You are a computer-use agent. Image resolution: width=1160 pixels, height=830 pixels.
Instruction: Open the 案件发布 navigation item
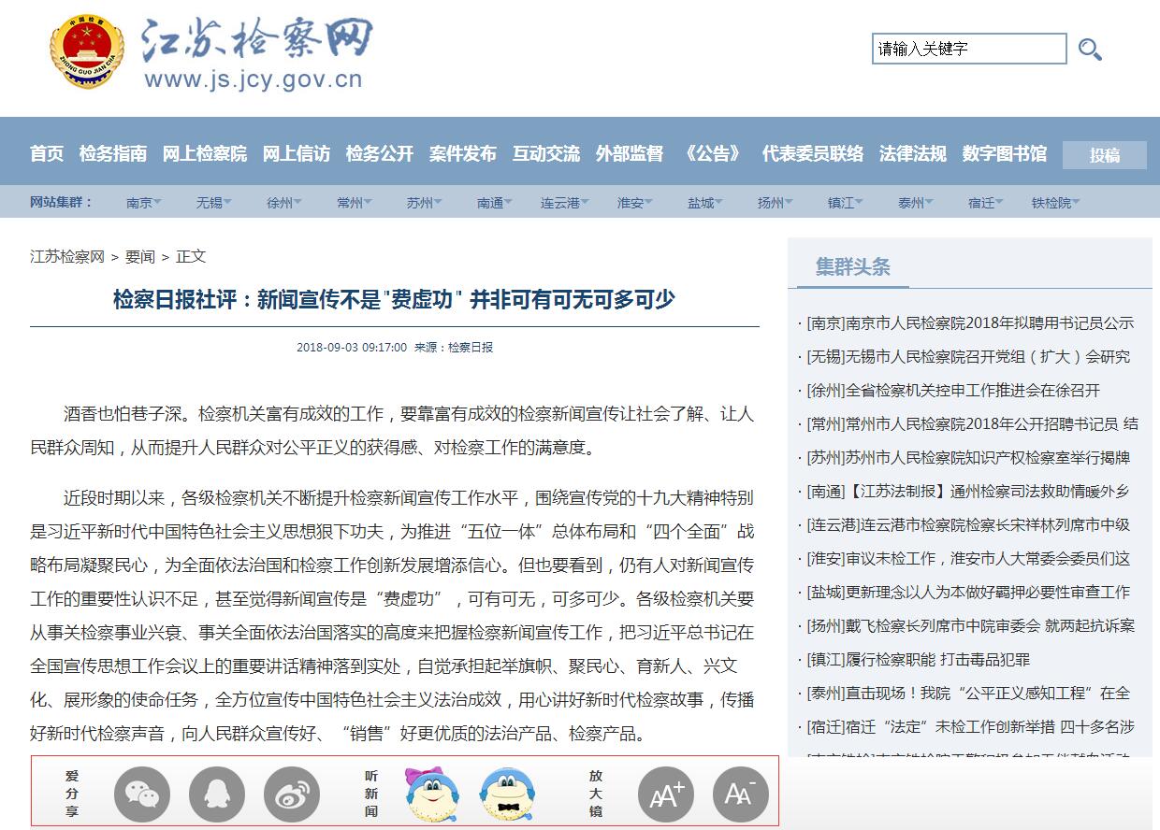[x=463, y=153]
